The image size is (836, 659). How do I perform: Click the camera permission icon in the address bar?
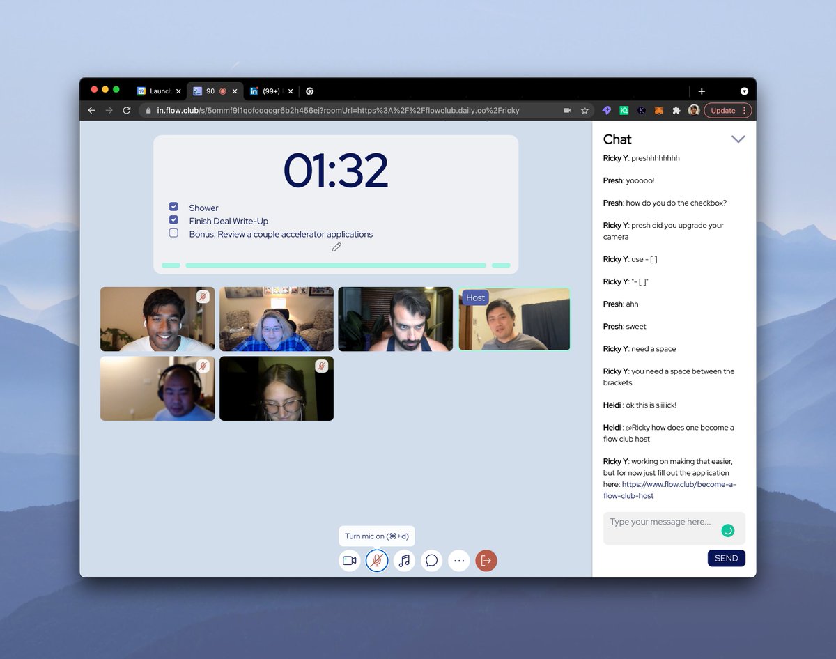[567, 110]
